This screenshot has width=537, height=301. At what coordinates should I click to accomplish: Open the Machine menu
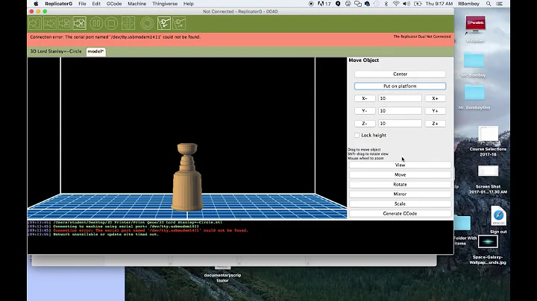click(x=137, y=4)
